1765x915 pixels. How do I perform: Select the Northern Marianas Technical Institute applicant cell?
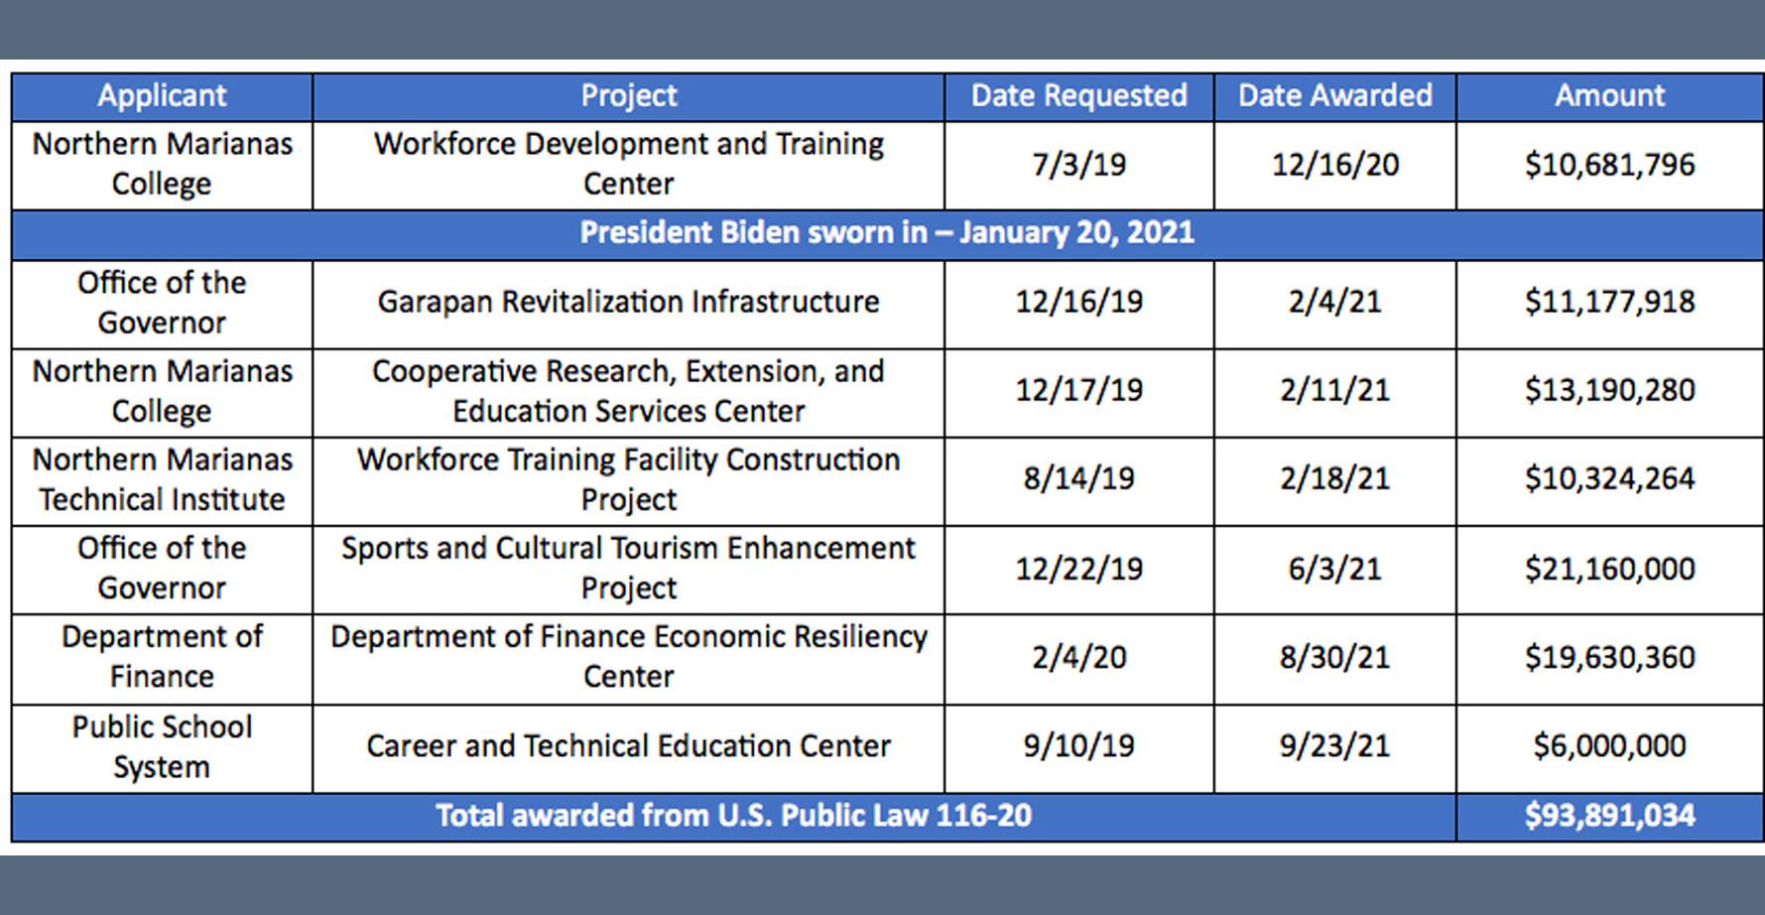point(162,480)
